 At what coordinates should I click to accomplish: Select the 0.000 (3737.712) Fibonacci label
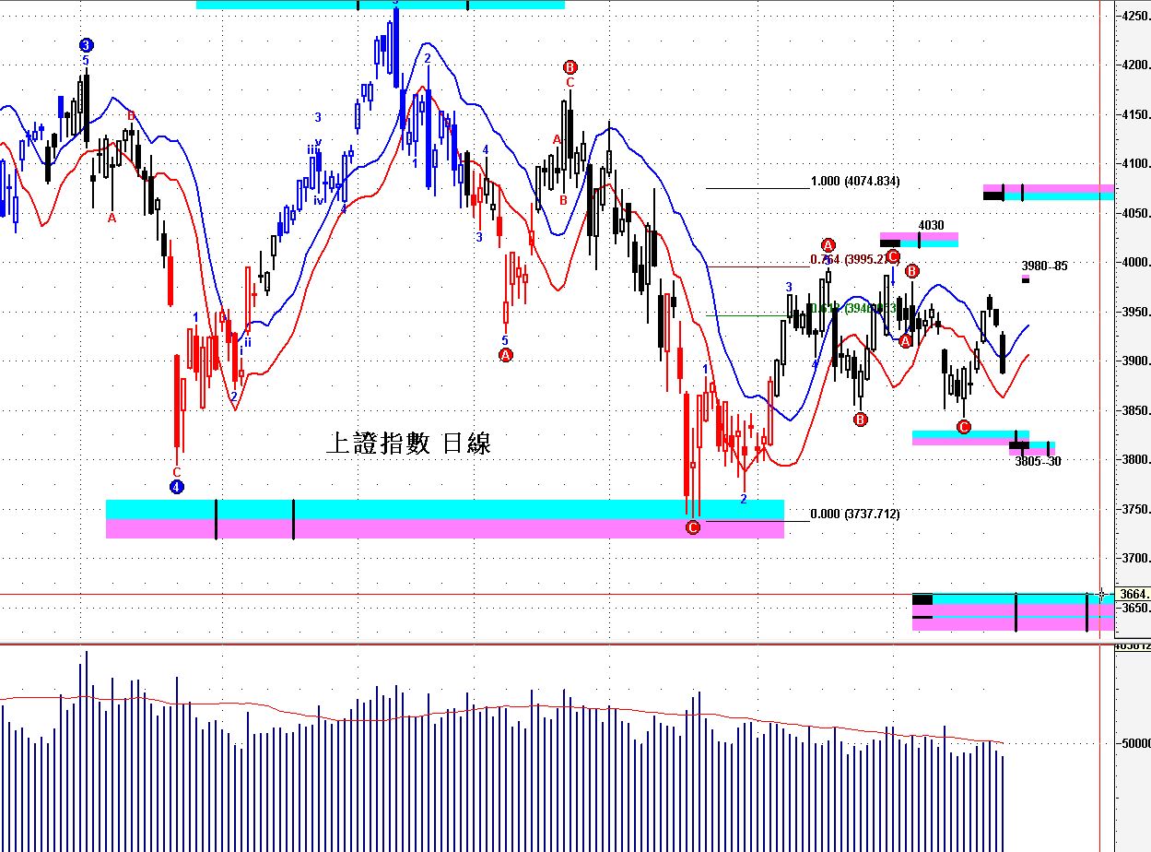855,515
